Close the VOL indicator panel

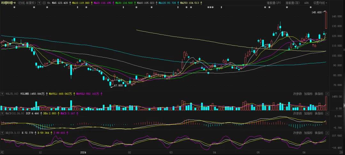pos(327,94)
